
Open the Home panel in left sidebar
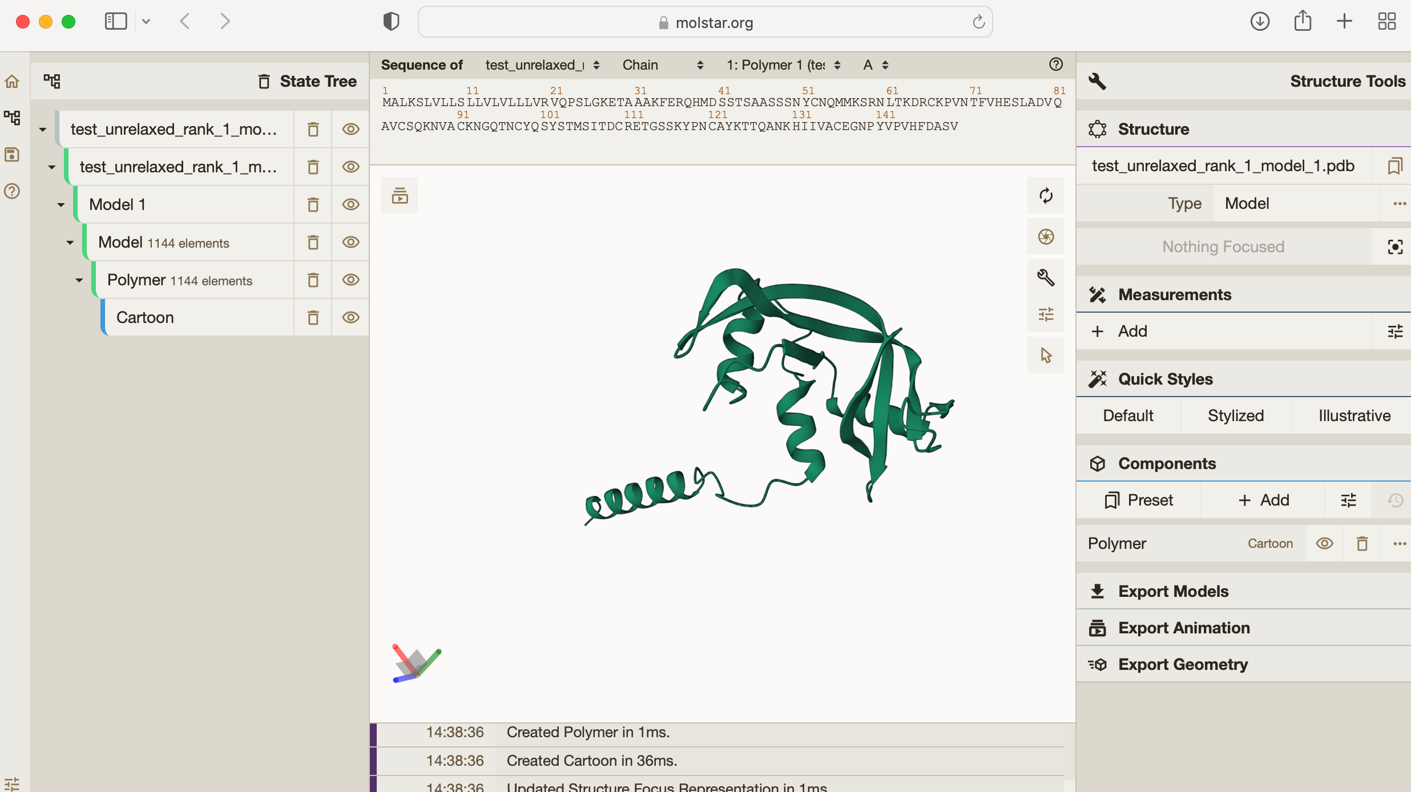pos(12,82)
